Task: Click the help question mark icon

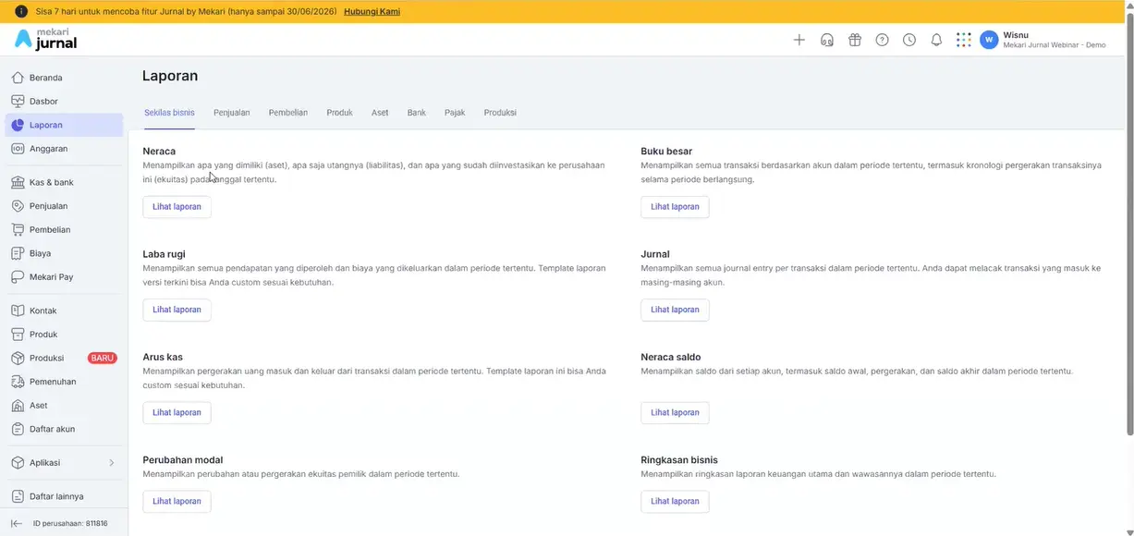Action: (x=883, y=40)
